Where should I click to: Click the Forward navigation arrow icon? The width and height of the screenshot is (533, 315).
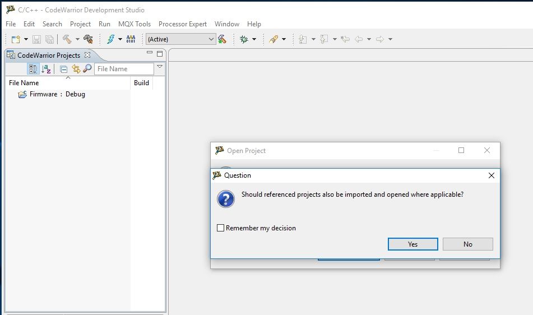click(380, 39)
